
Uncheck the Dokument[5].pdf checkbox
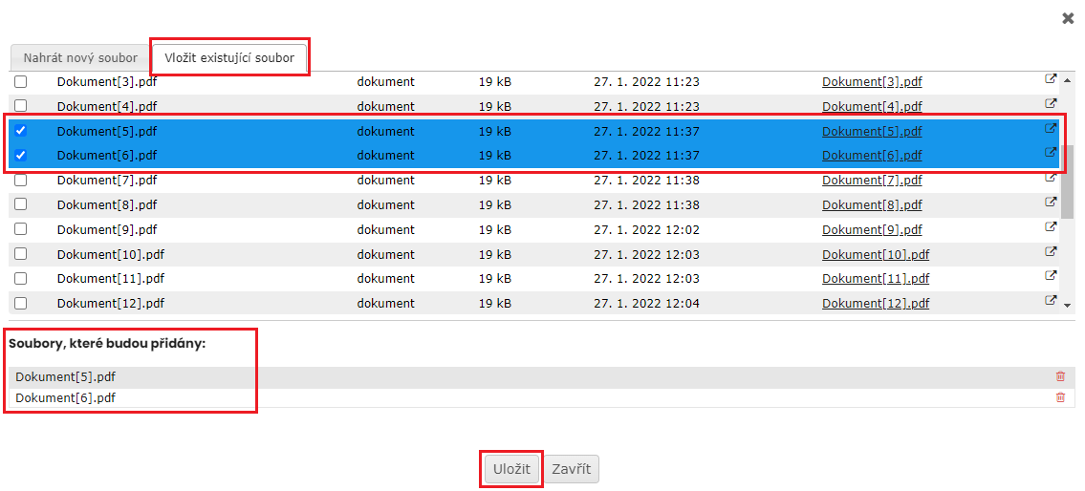20,131
